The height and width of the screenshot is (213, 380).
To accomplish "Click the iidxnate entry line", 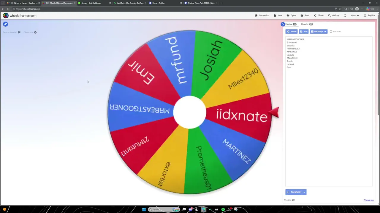I will pyautogui.click(x=290, y=55).
